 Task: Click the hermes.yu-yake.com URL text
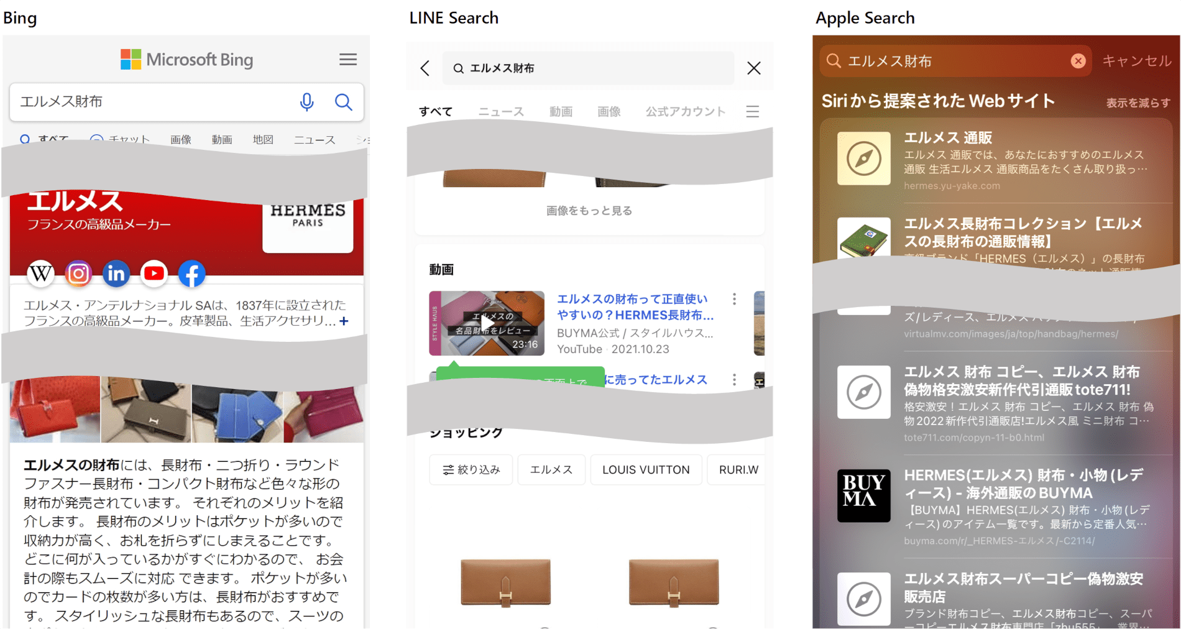[x=952, y=186]
